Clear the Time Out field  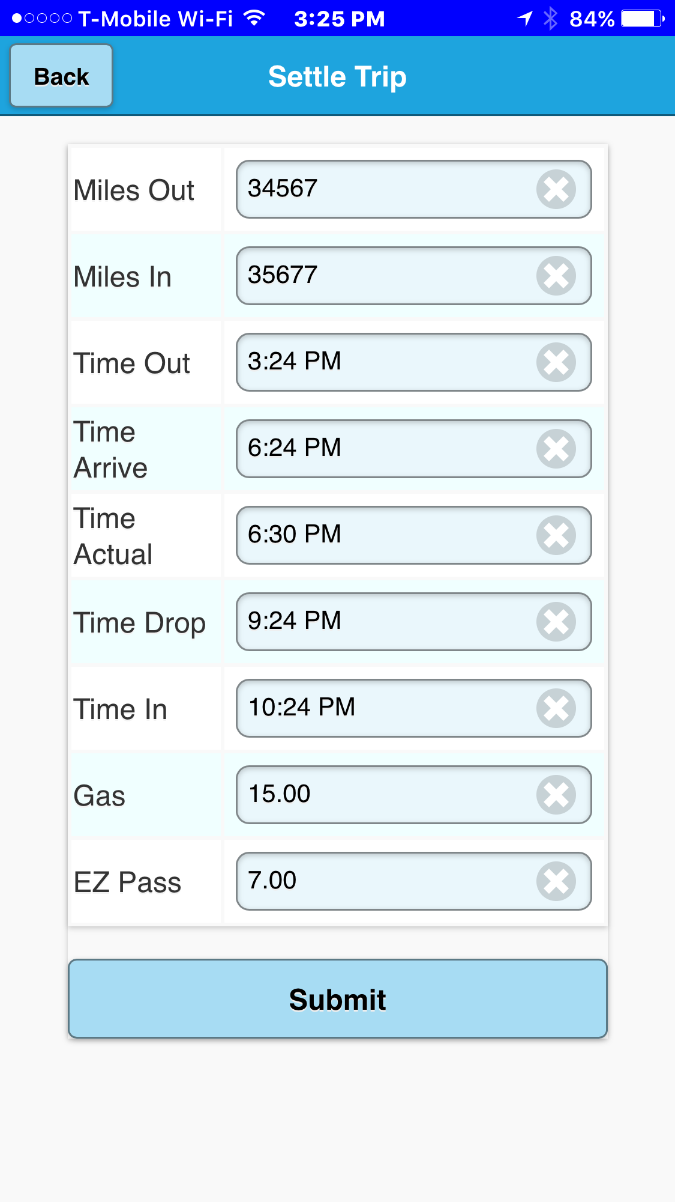556,362
